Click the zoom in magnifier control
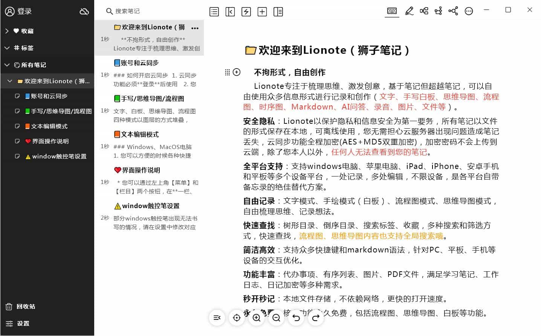 tap(257, 318)
